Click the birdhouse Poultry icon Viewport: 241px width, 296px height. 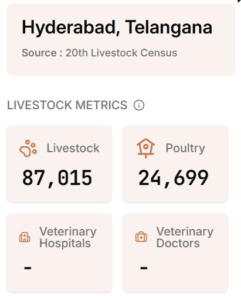[146, 148]
